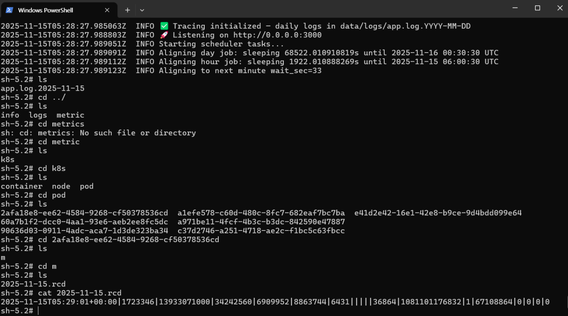Click the pod ID starting with a1efe578

pos(261,213)
